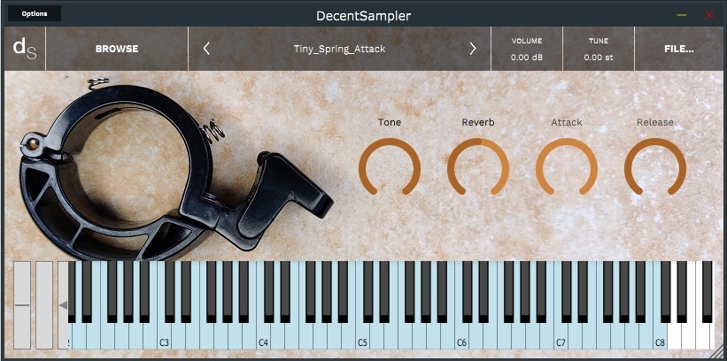The width and height of the screenshot is (727, 361).
Task: Play the C8 key
Action: pyautogui.click(x=660, y=337)
